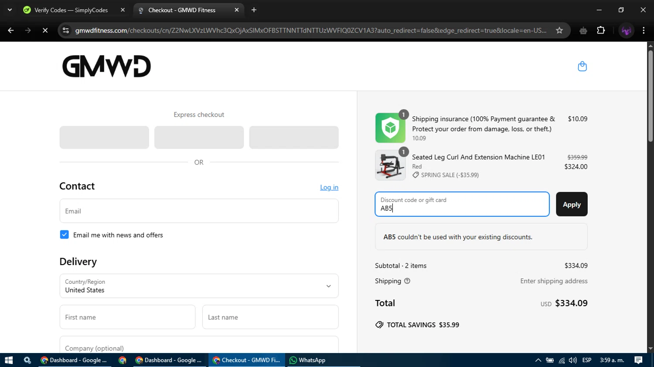This screenshot has width=654, height=367.
Task: Click Seated Leg Curl And Extension Machine title
Action: coord(478,157)
